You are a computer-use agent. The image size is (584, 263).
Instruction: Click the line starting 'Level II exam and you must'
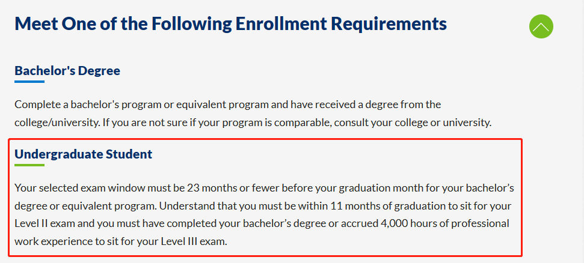pyautogui.click(x=262, y=224)
